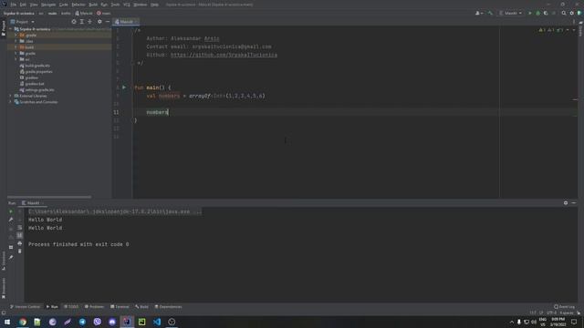The height and width of the screenshot is (328, 584).
Task: Toggle the Structure tool window stripe button
Action: pyautogui.click(x=4, y=261)
